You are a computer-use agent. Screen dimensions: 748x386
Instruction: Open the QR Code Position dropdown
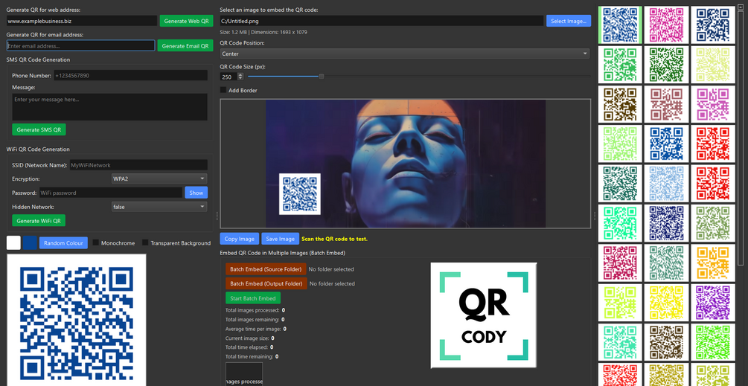405,54
